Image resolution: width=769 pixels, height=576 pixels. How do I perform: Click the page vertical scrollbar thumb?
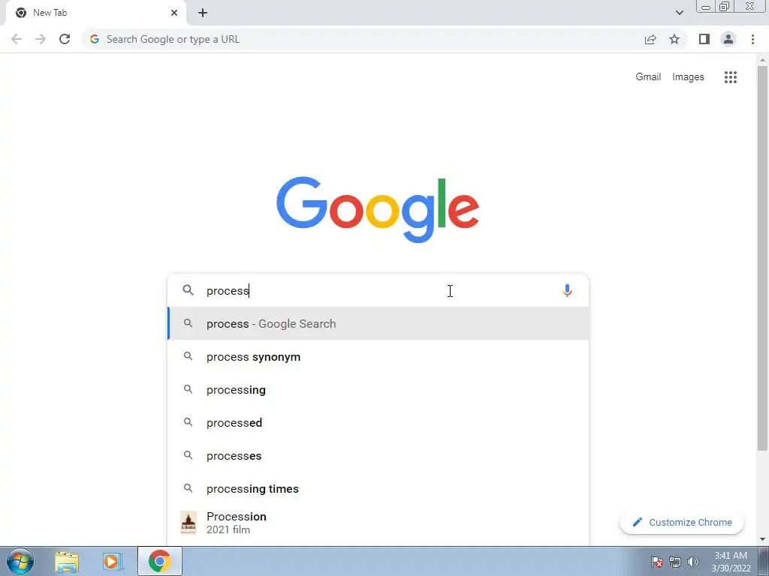[x=762, y=257]
